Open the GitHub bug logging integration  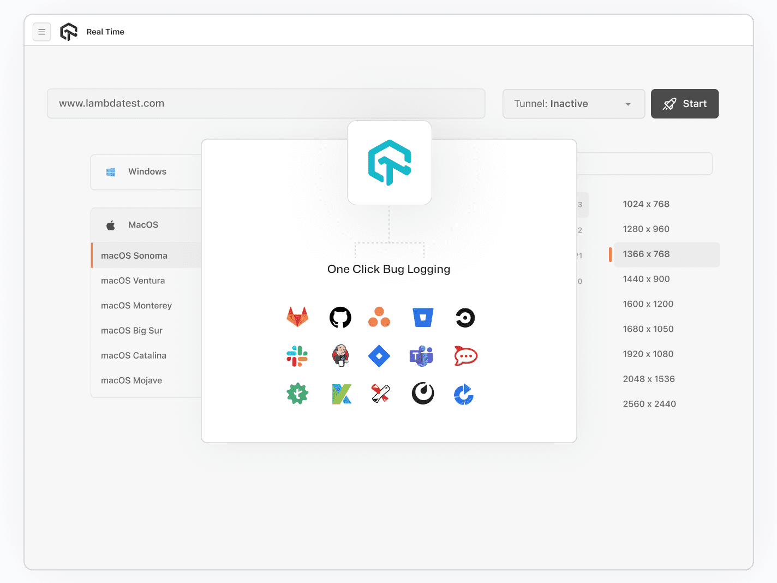[x=340, y=317]
